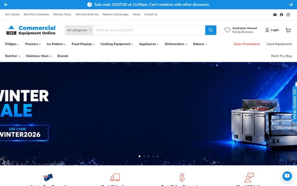Expand the Freezers menu

[33, 44]
